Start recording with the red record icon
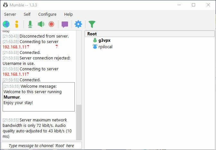The width and height of the screenshot is (216, 150). pos(51,24)
